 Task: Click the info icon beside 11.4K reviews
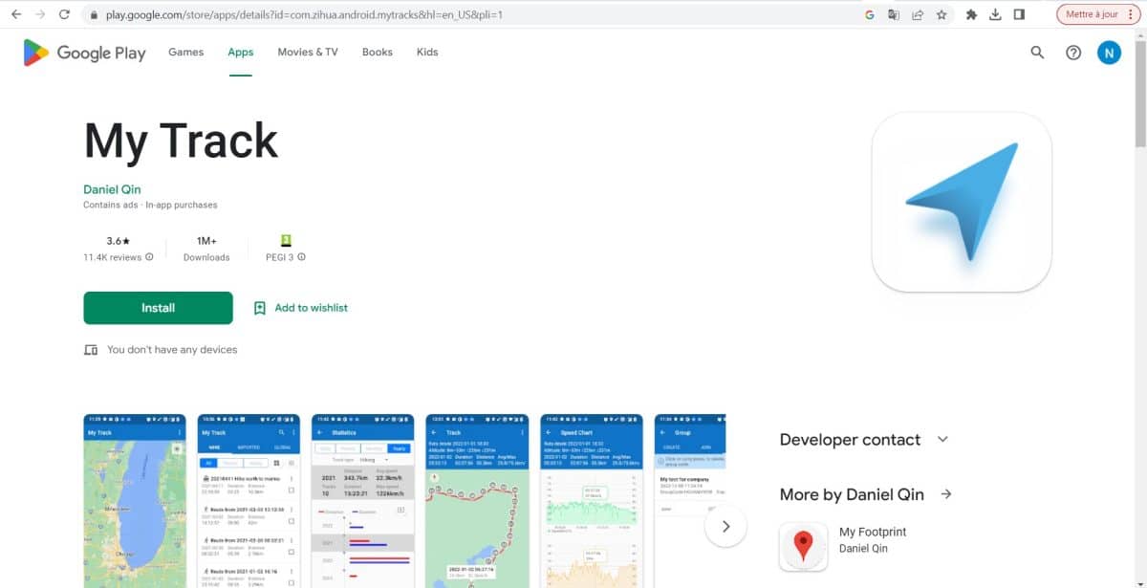click(149, 257)
